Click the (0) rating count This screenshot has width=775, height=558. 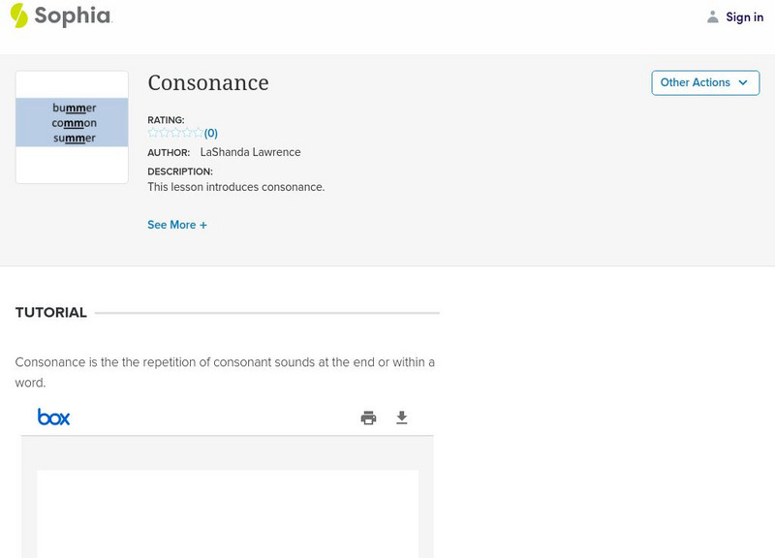pyautogui.click(x=211, y=134)
